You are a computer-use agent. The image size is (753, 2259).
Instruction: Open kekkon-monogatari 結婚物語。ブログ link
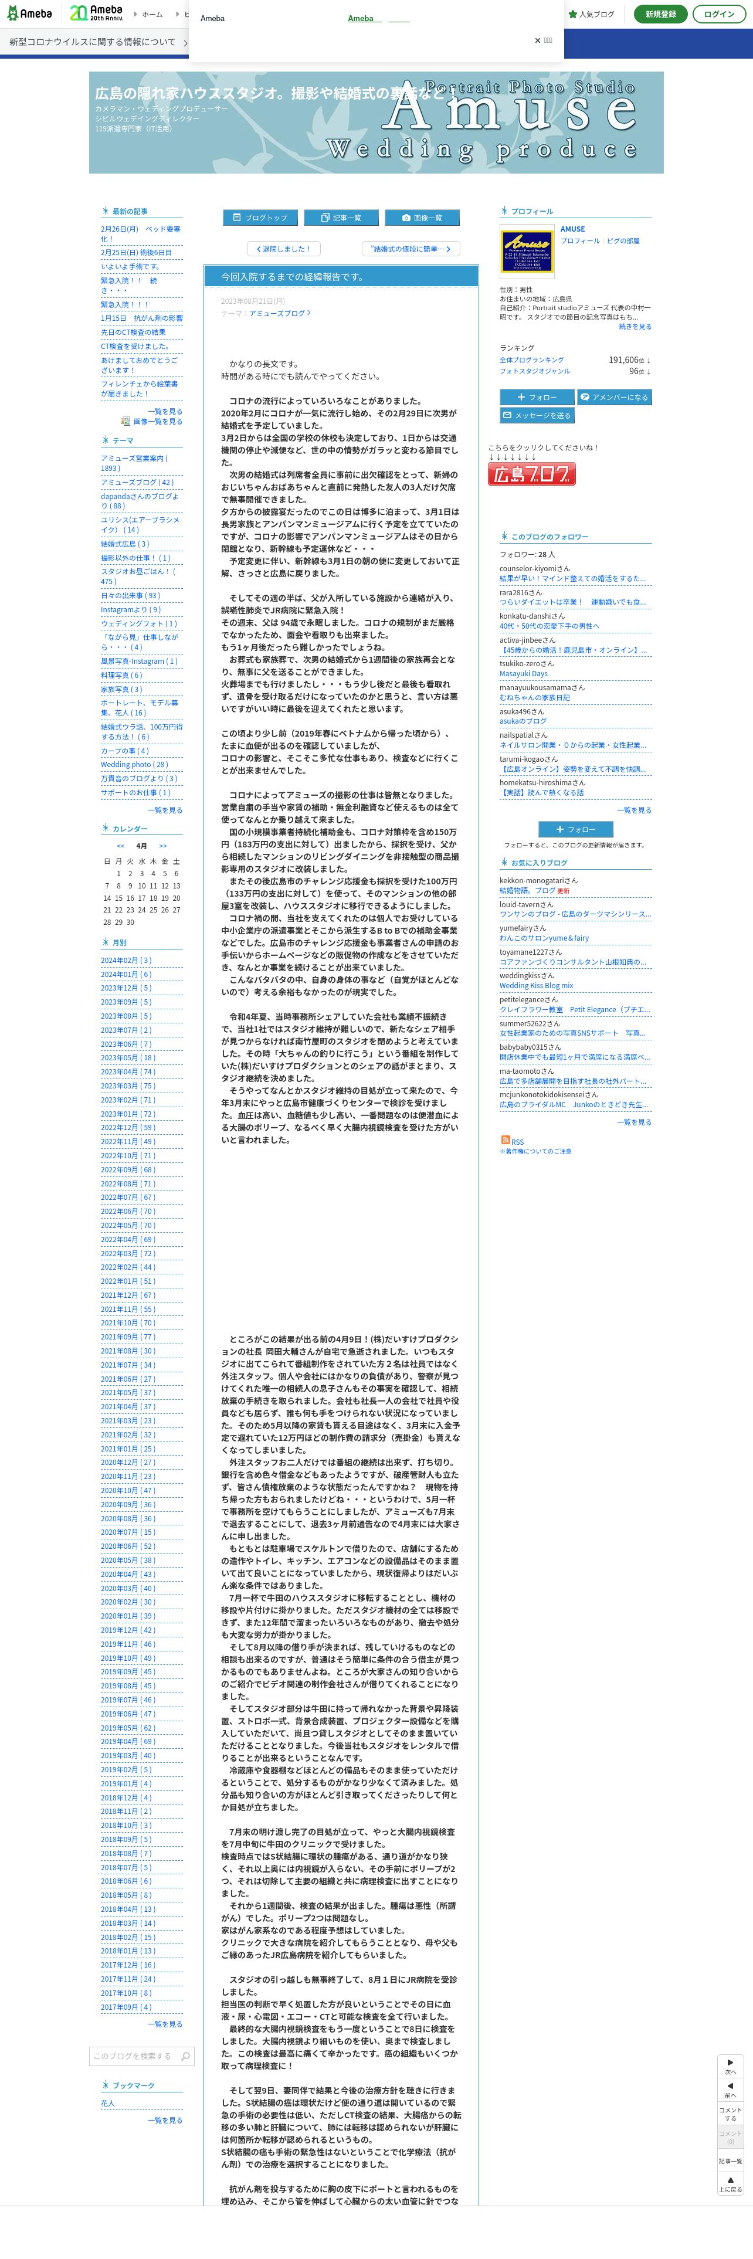coord(527,890)
